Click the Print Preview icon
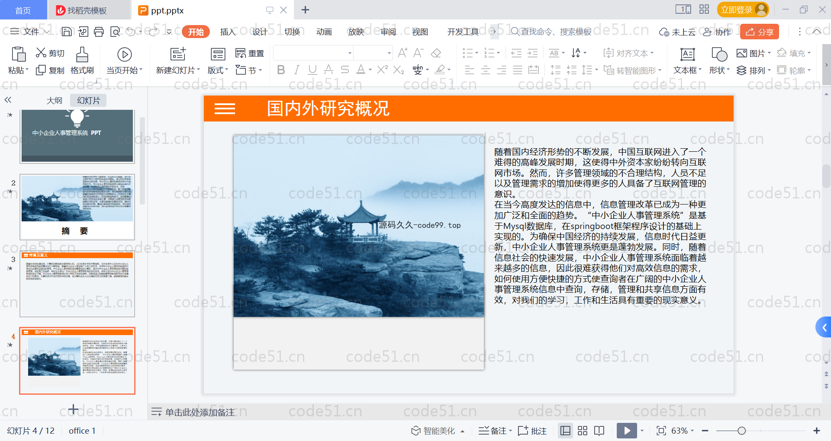831x441 pixels. [x=115, y=32]
